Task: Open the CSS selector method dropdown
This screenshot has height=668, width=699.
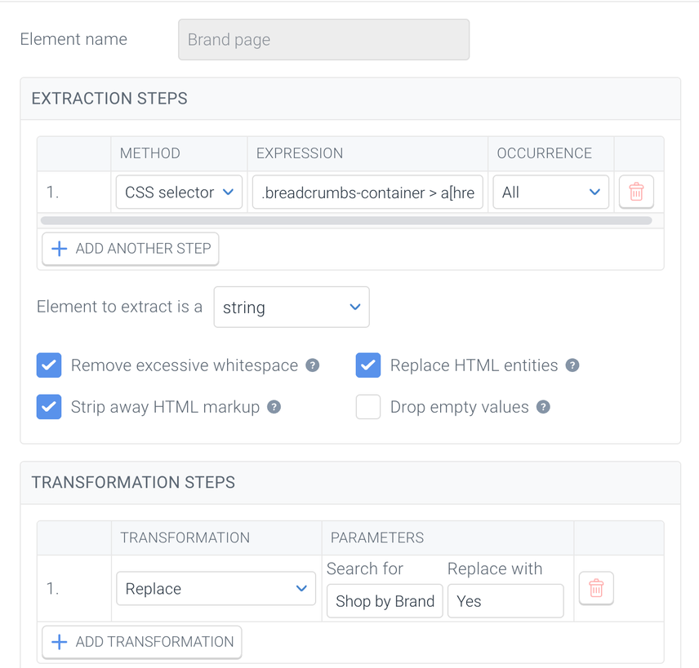Action: tap(179, 192)
